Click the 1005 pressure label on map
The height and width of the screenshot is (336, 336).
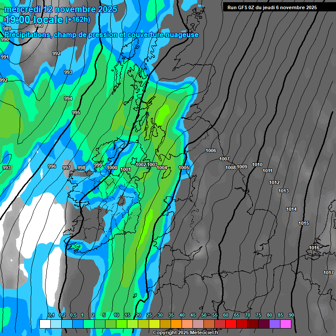[x=184, y=168]
